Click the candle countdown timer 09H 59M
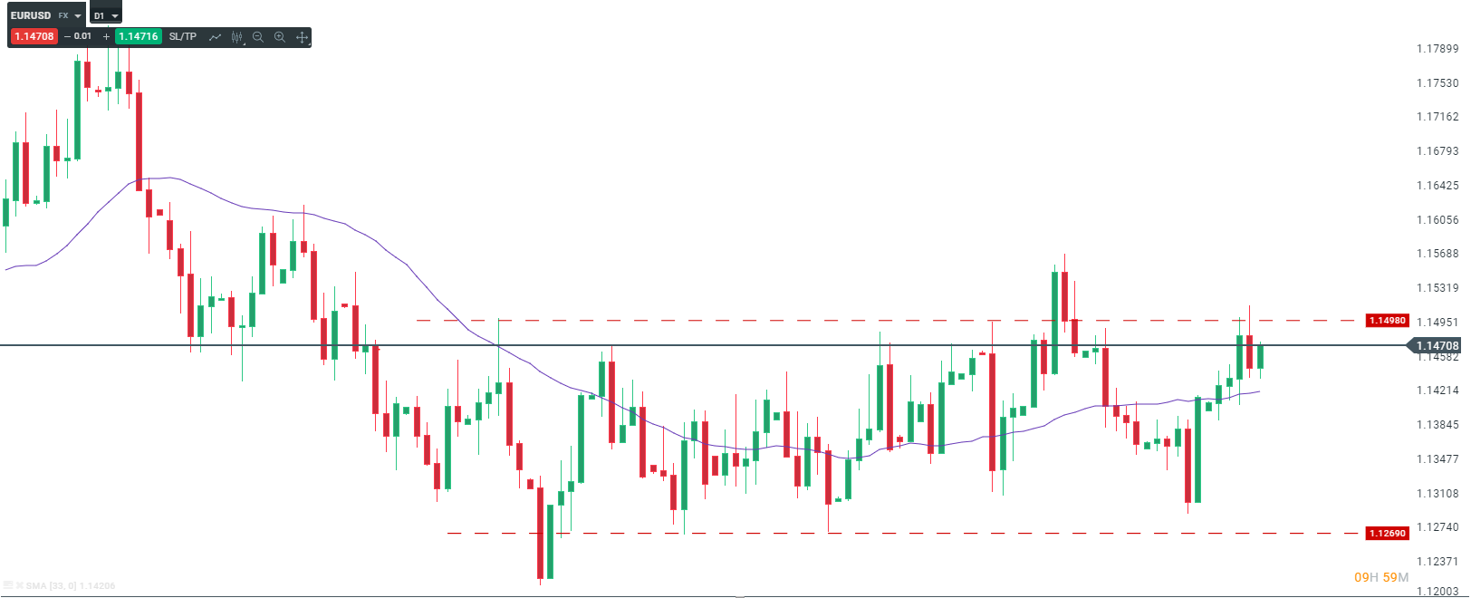Screen dimensions: 1471x598 click(x=1381, y=577)
